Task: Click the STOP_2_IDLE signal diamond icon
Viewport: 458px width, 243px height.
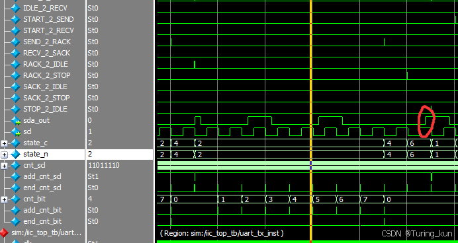Action: tap(15, 109)
